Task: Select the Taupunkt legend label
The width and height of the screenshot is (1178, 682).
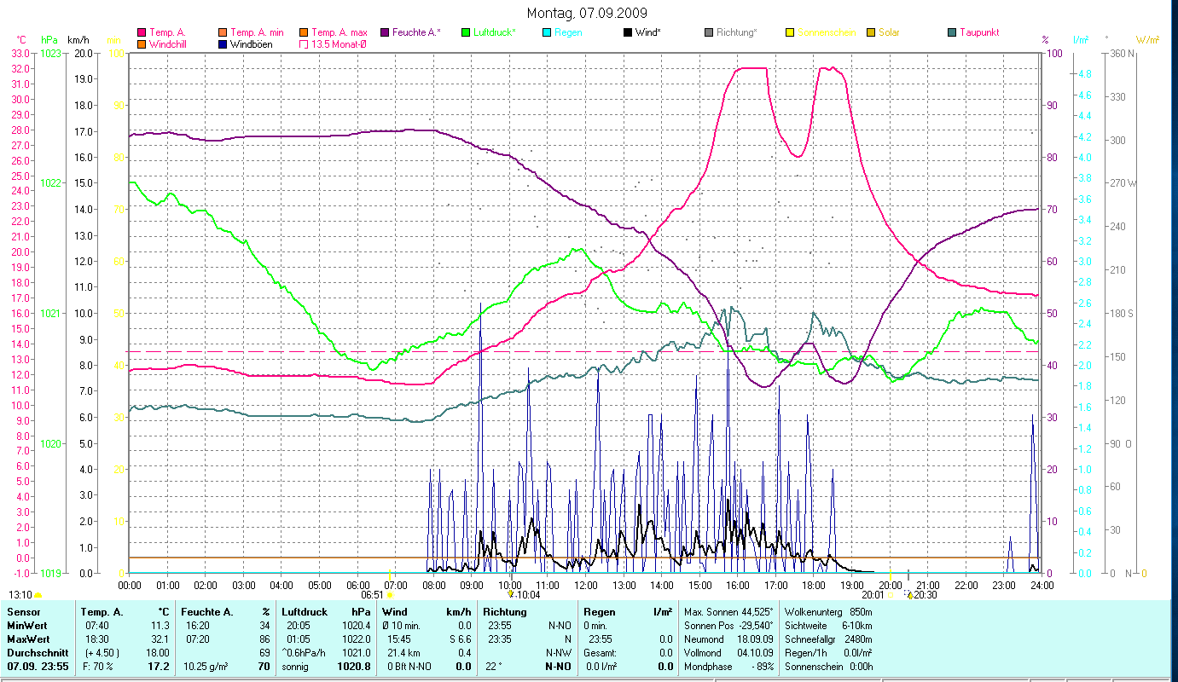Action: pyautogui.click(x=978, y=32)
